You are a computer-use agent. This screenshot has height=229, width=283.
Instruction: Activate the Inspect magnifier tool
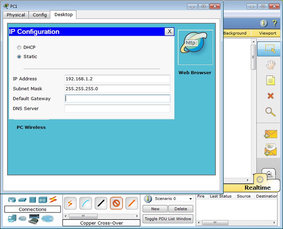pos(270,112)
